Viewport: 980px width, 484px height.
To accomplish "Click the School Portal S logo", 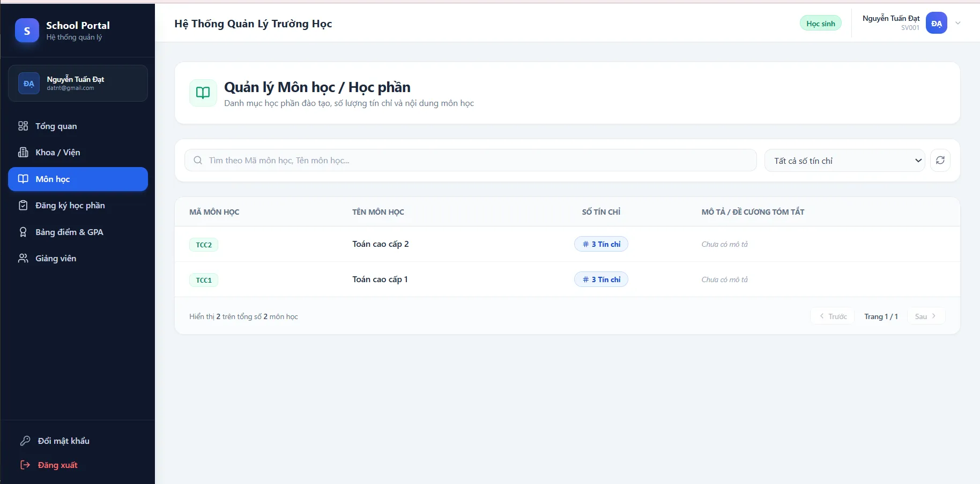I will click(x=27, y=31).
